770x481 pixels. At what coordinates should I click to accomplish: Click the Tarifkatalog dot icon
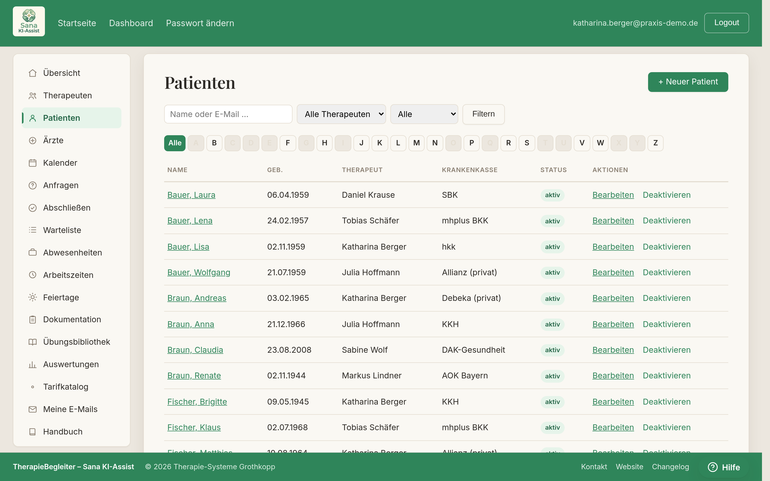point(32,387)
